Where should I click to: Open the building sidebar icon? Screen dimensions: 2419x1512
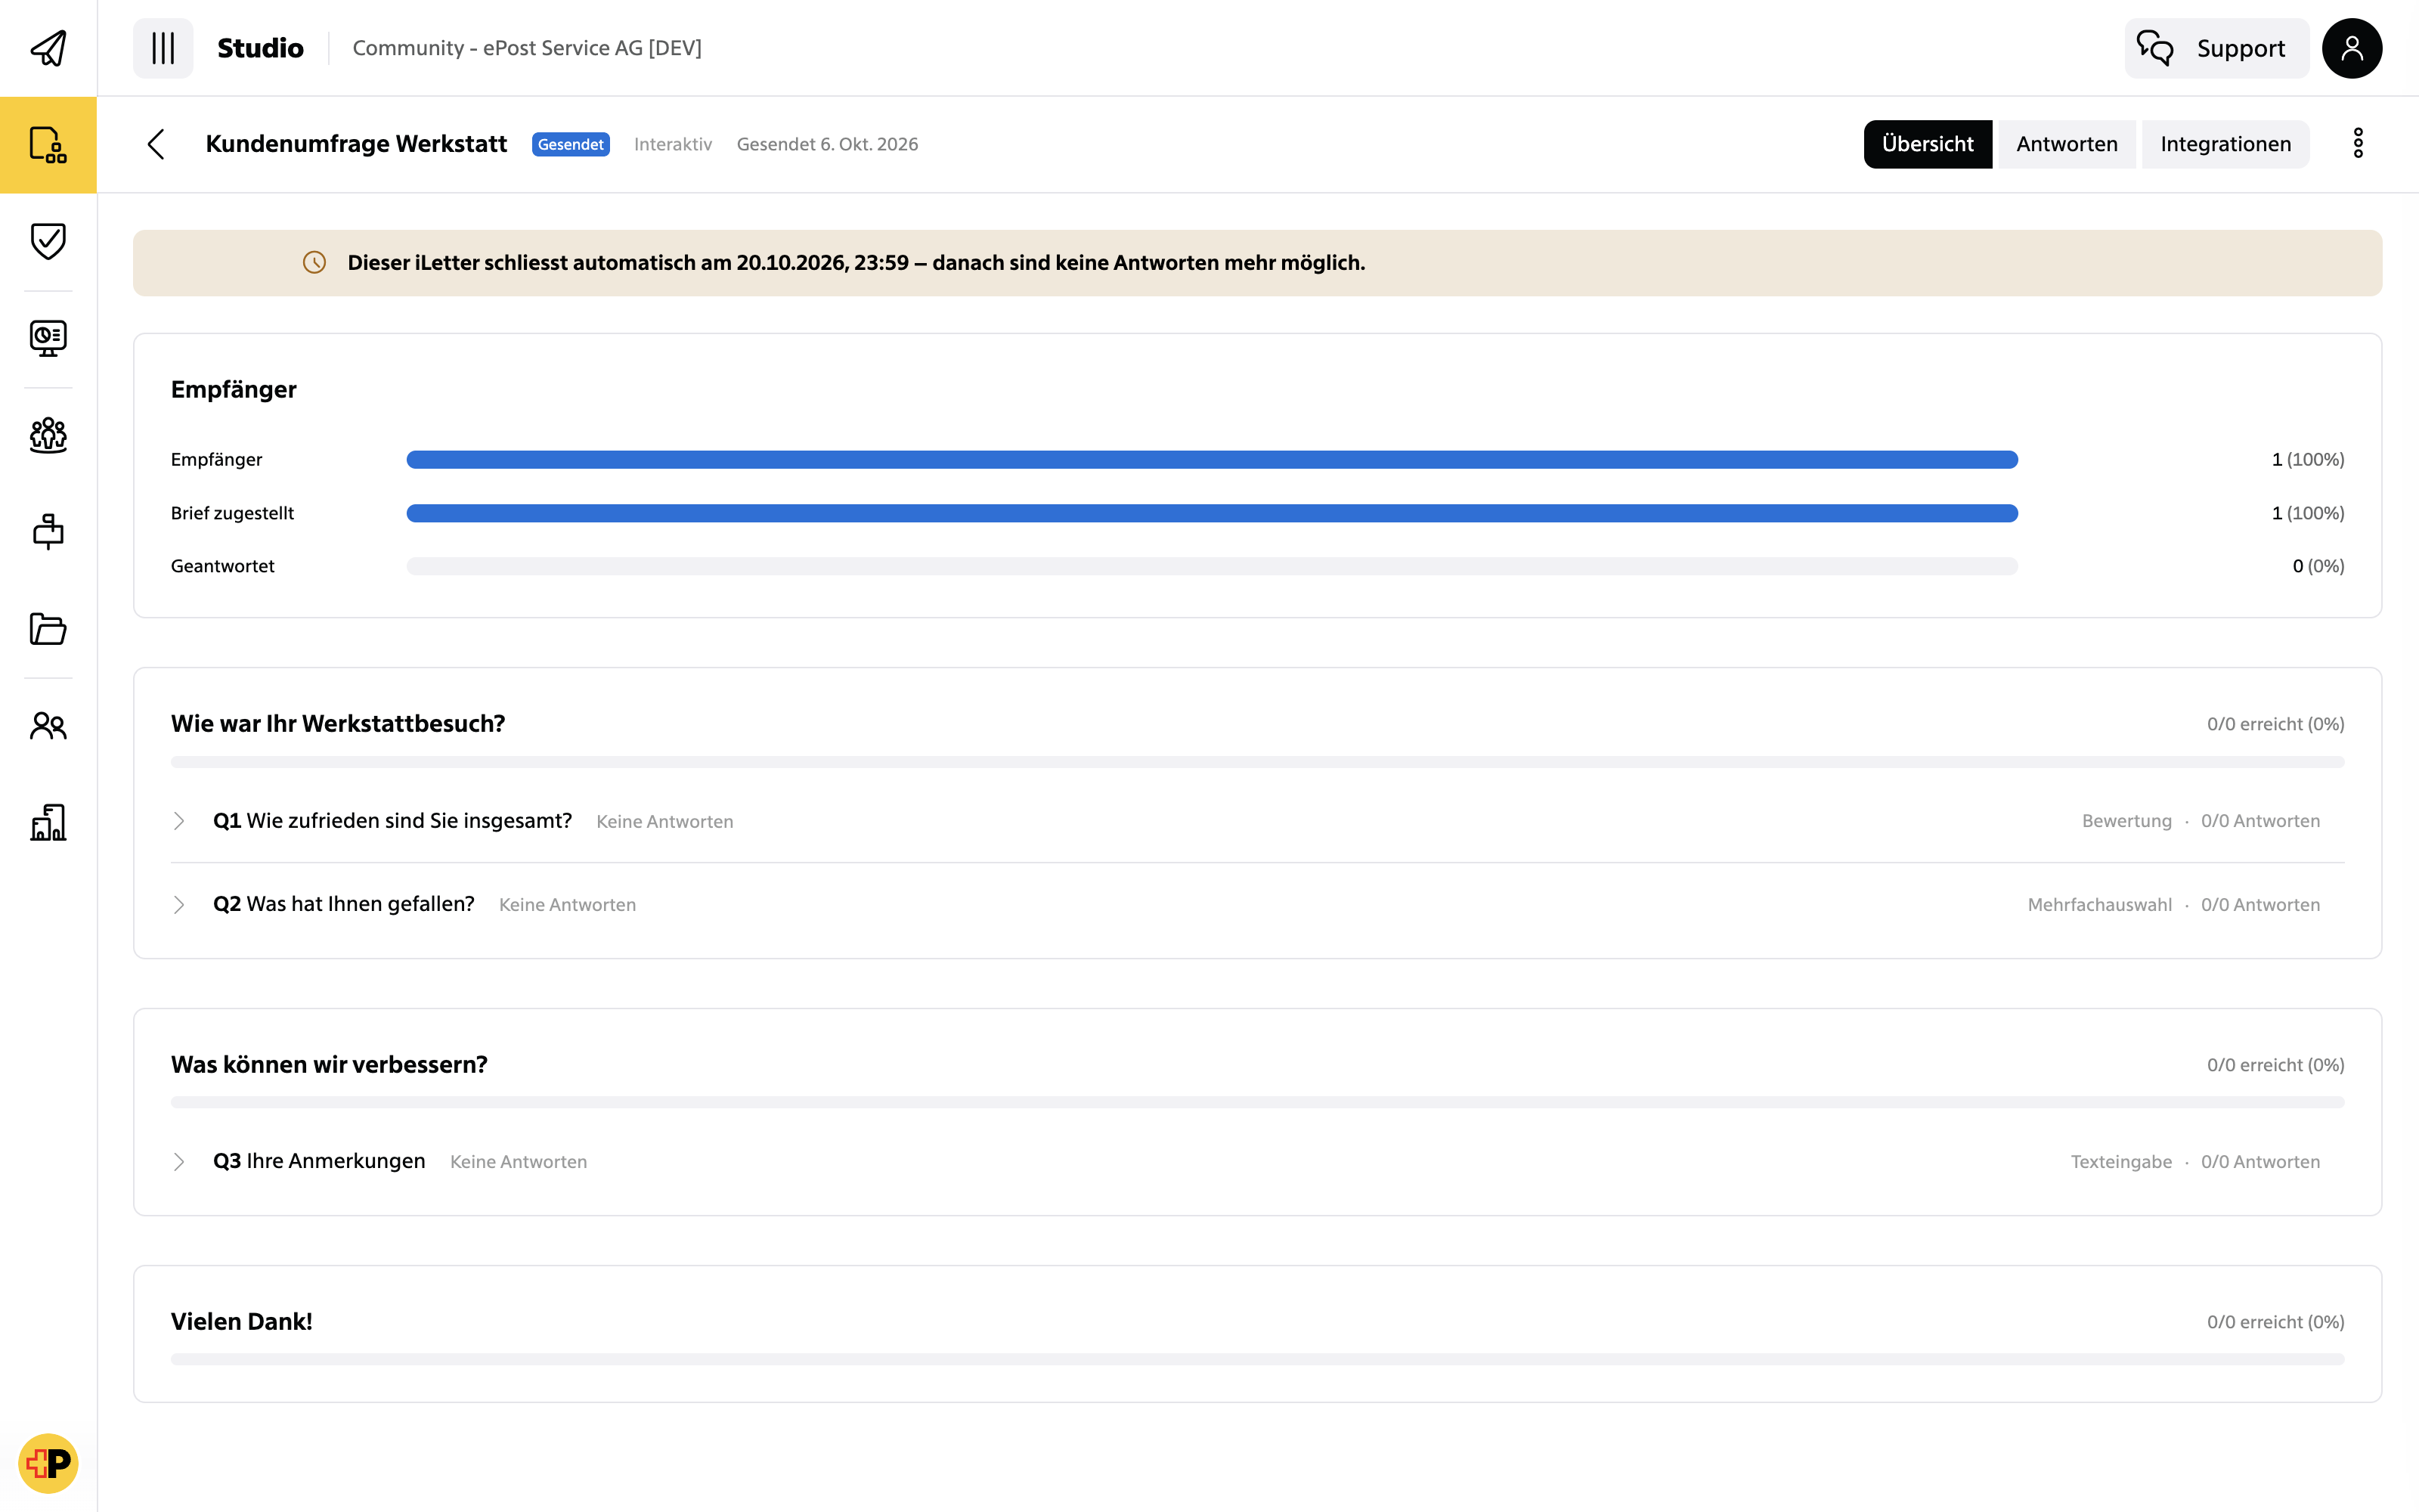(x=48, y=822)
